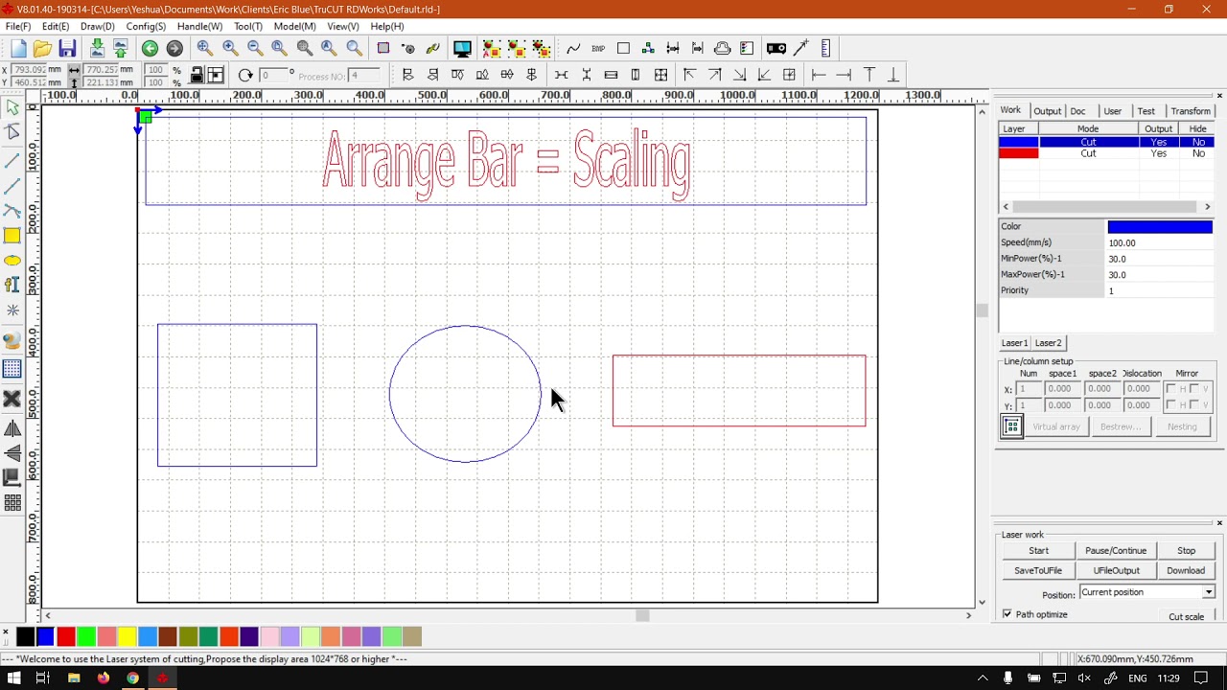Screen dimensions: 1227x690
Task: Click the projector icon in top toolbar
Action: [x=776, y=49]
